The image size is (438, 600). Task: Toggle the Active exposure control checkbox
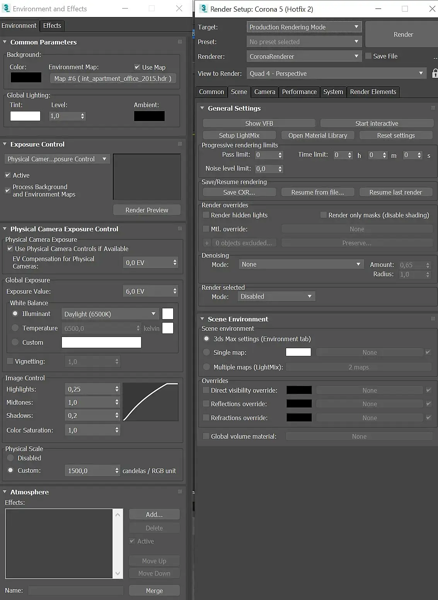click(x=7, y=175)
